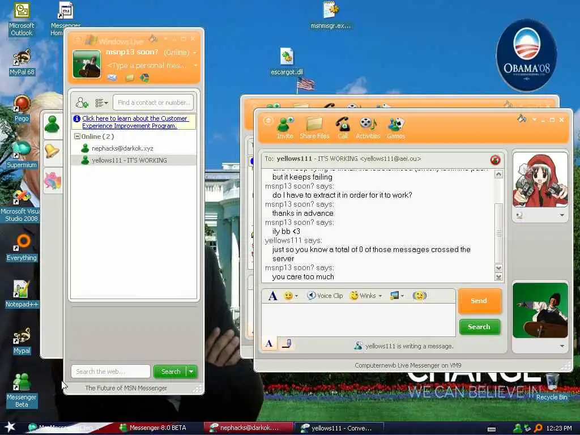Click your own snowboarder display picture in conversation

click(x=540, y=310)
